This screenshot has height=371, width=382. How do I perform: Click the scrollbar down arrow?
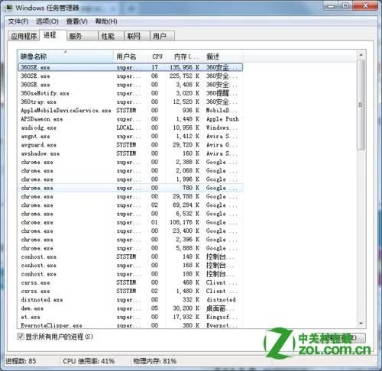click(361, 324)
